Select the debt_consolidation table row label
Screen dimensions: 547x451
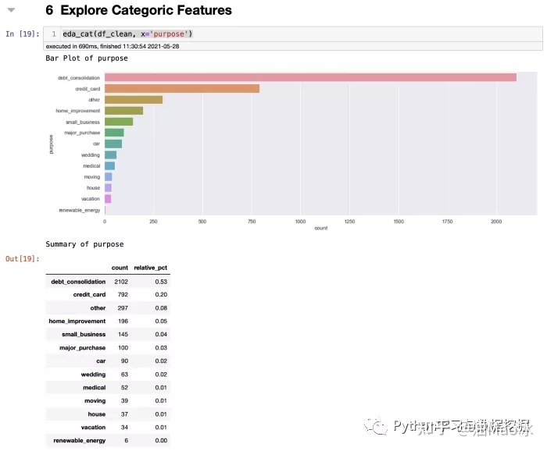point(78,282)
